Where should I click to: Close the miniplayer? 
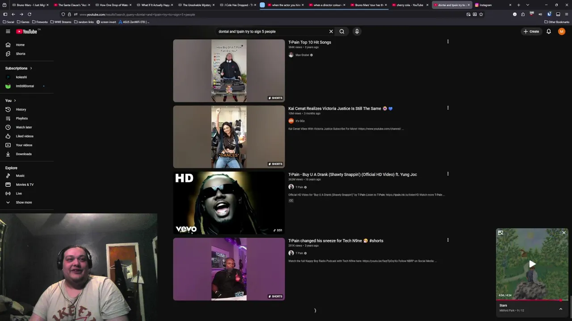point(564,233)
